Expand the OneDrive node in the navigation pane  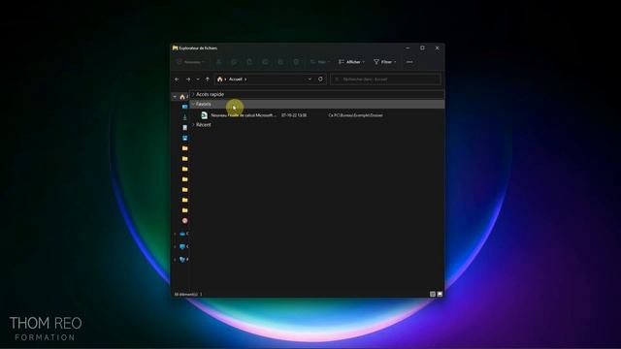(x=175, y=234)
